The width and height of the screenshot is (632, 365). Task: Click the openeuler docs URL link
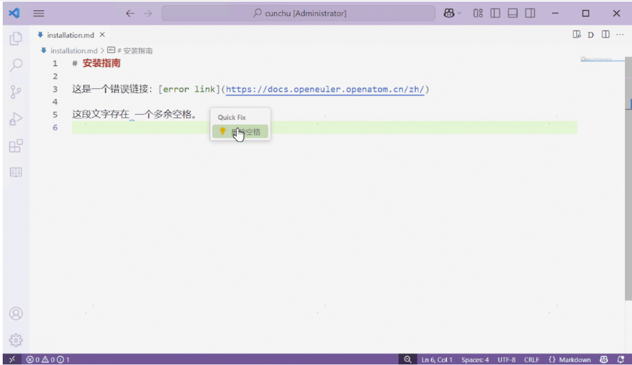tap(324, 89)
